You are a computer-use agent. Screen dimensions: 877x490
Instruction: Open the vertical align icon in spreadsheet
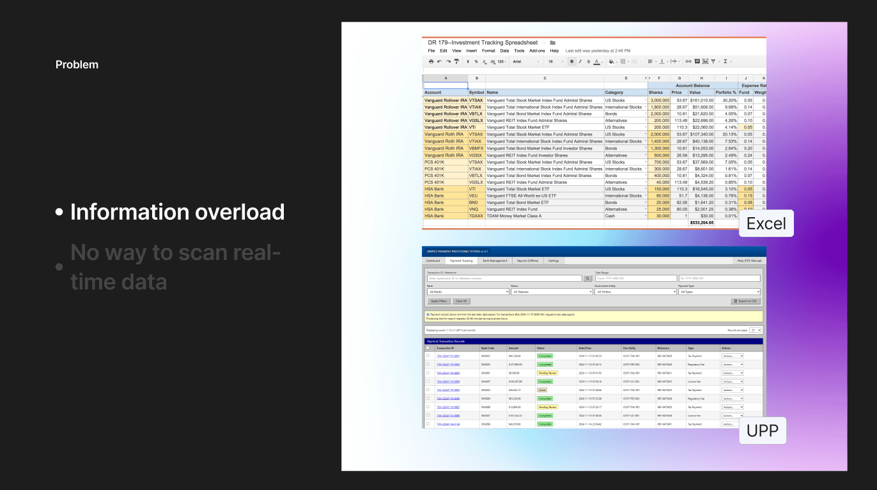[x=662, y=61]
